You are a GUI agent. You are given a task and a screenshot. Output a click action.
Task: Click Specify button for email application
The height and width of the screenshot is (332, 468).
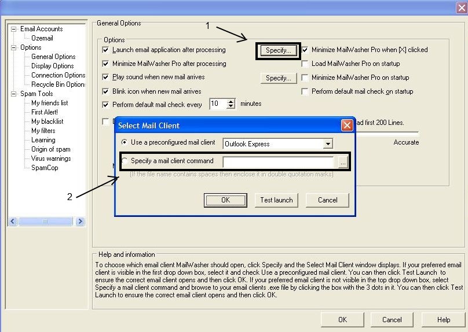point(278,50)
